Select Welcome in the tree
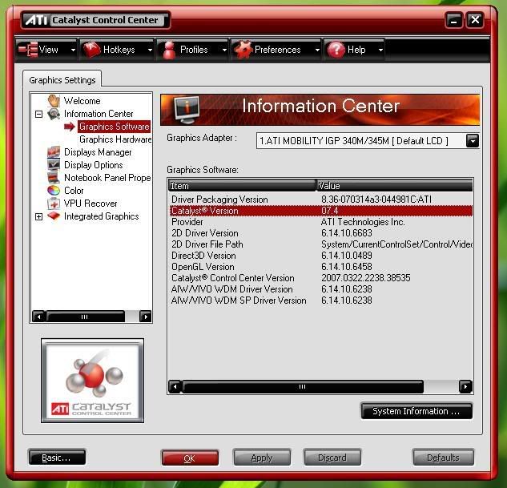 [82, 101]
